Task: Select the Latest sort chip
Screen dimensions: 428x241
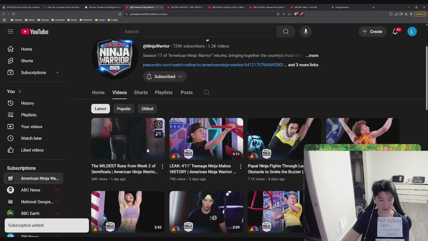Action: click(100, 109)
